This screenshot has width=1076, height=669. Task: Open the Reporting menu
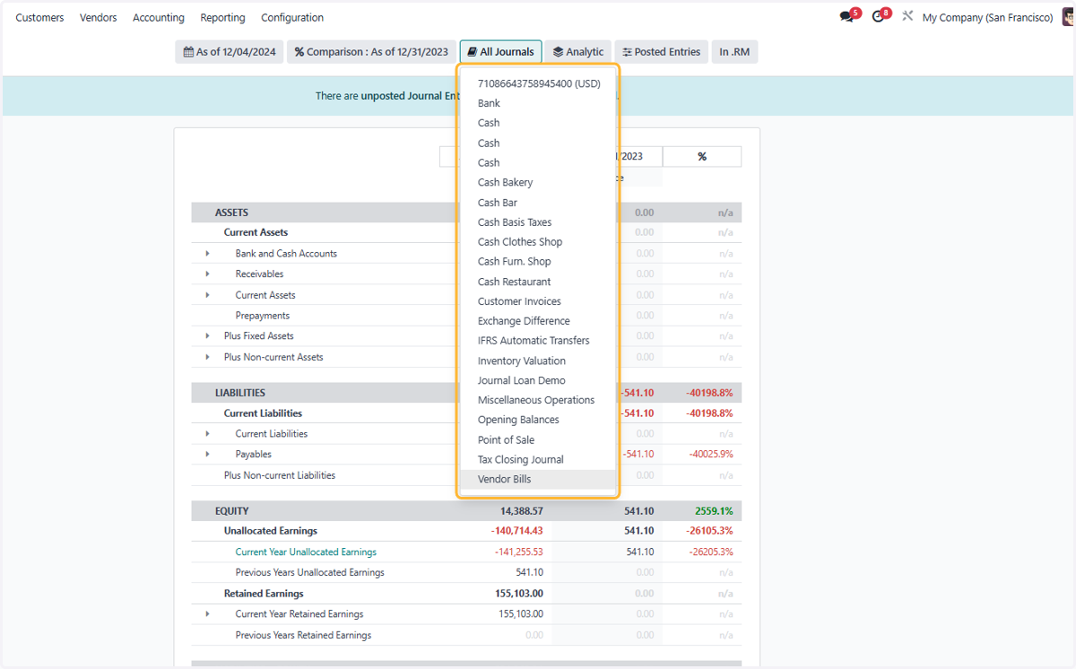[222, 18]
